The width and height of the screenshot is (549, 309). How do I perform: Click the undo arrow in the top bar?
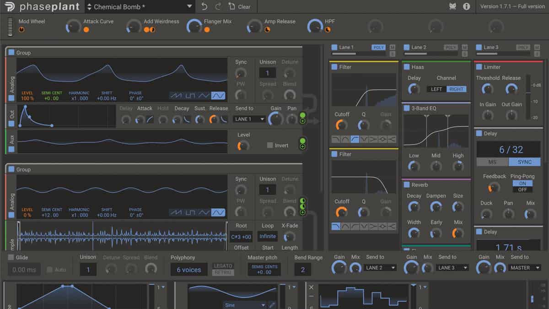(205, 6)
